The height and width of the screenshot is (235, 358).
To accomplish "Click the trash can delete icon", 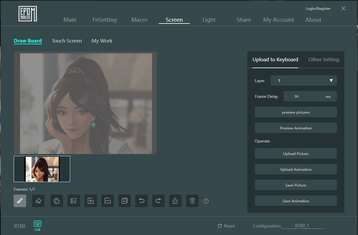I will click(192, 201).
